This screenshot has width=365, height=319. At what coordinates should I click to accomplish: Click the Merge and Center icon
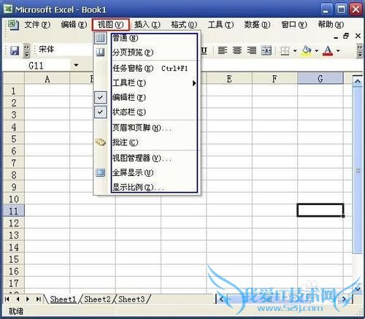[266, 50]
